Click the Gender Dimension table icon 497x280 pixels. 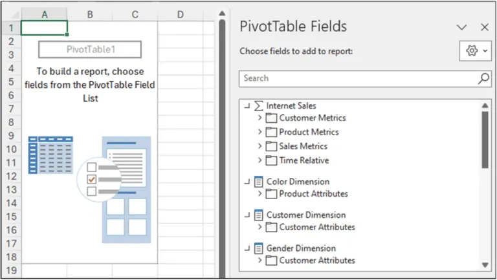click(x=258, y=248)
